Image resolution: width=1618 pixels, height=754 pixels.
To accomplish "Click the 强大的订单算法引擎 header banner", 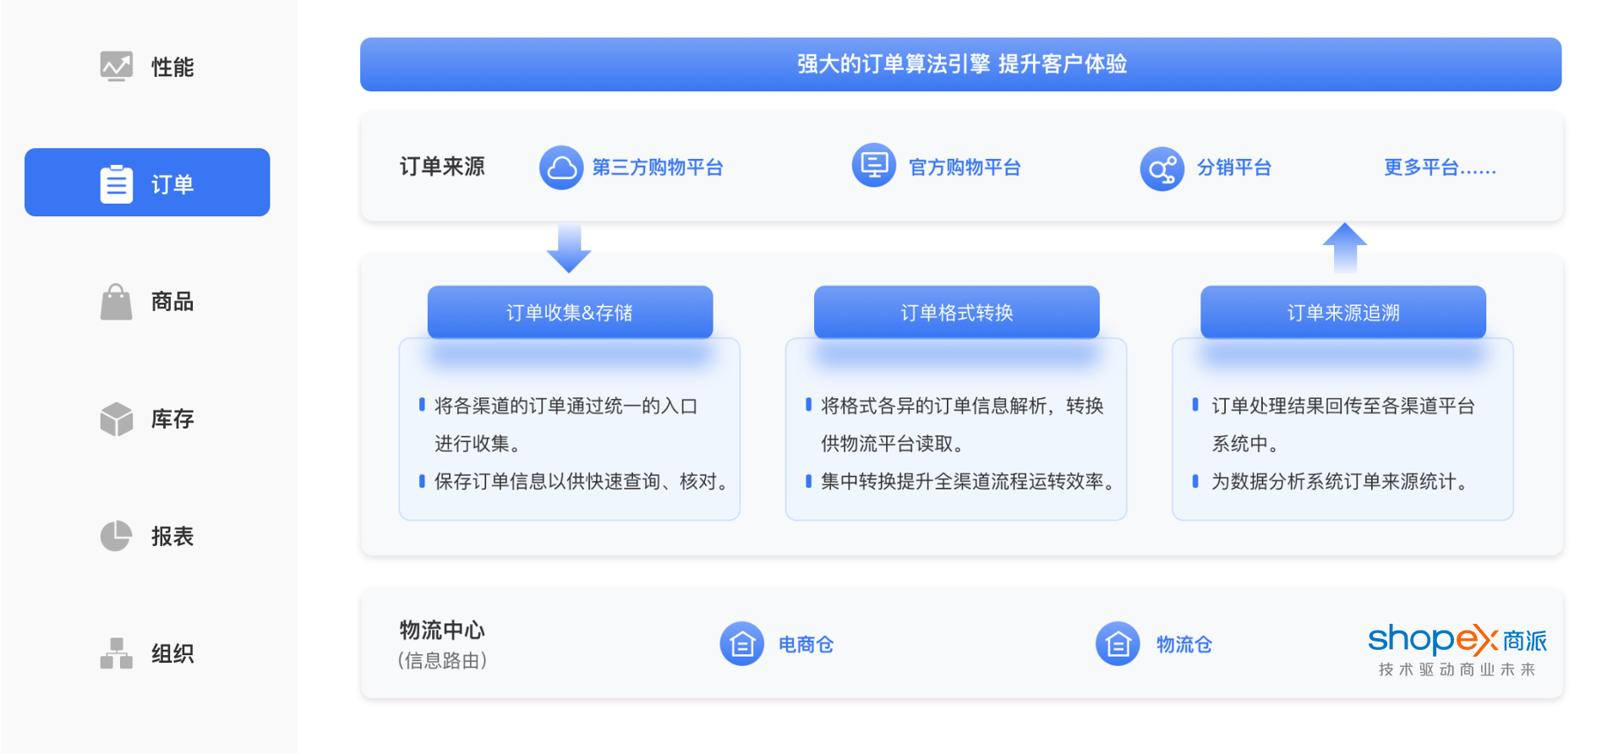I will (960, 64).
